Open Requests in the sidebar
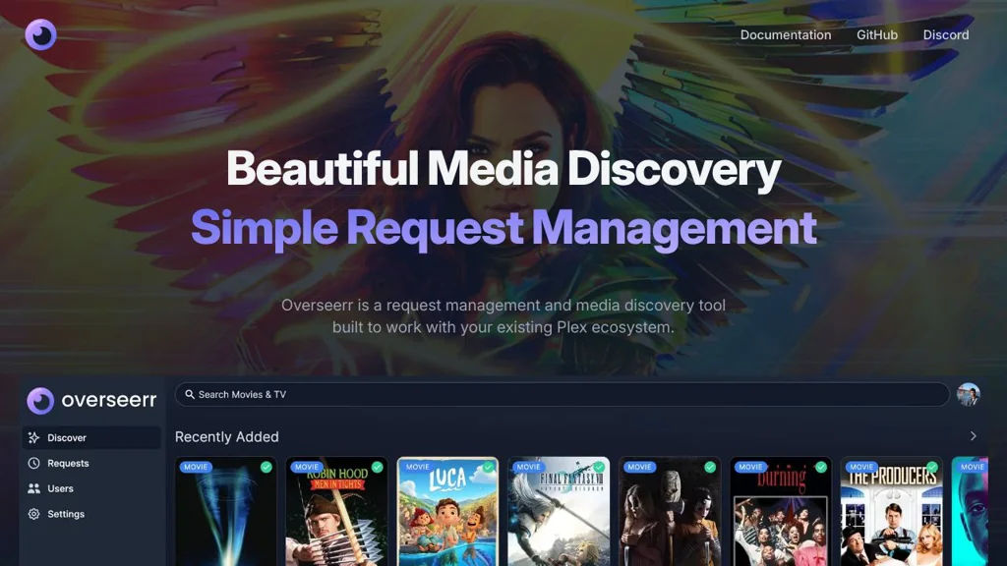Image resolution: width=1007 pixels, height=566 pixels. point(90,464)
